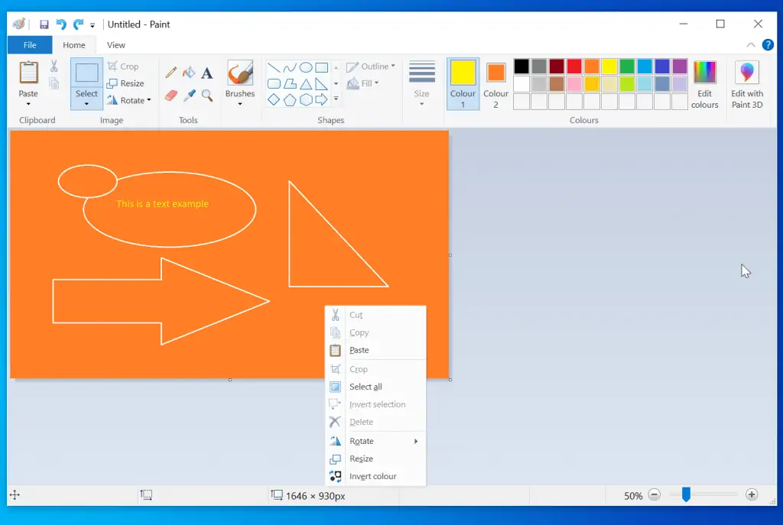Image resolution: width=783 pixels, height=525 pixels.
Task: Open the Edit colours dialog
Action: point(704,84)
